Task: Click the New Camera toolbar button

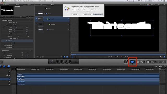Action: (132, 62)
